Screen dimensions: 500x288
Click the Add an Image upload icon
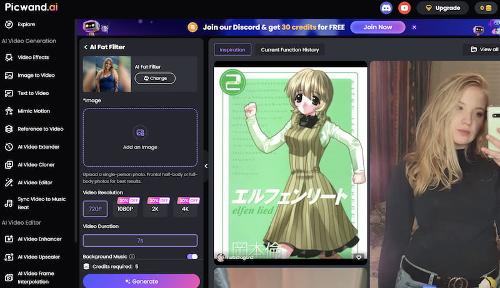pos(140,132)
